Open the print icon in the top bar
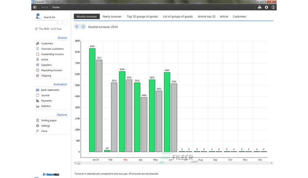 click(x=259, y=7)
